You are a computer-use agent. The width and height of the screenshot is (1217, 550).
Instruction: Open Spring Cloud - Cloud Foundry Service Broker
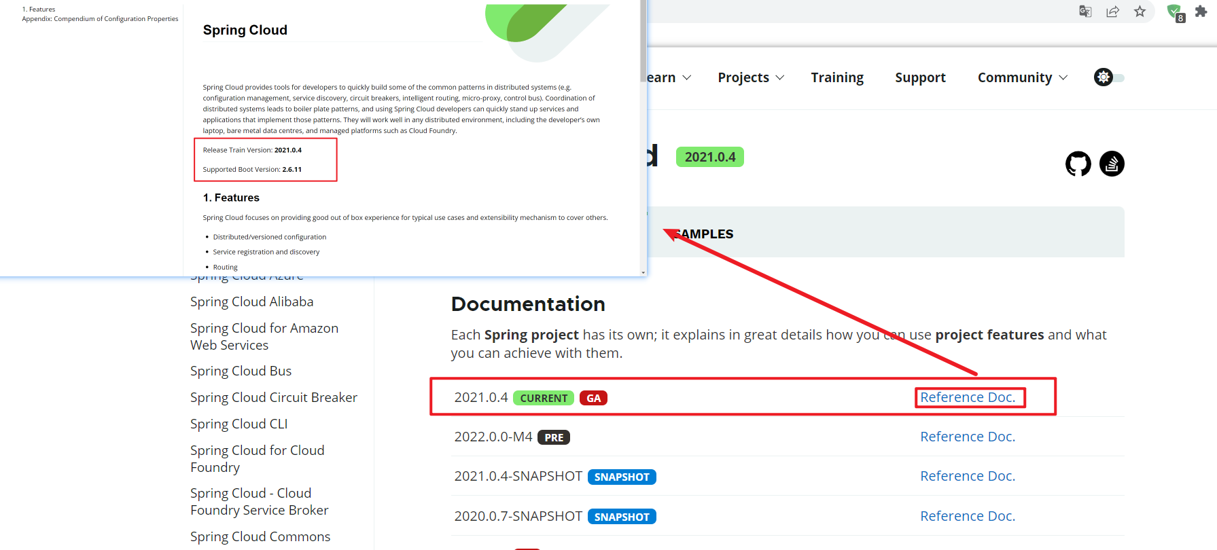coord(260,501)
